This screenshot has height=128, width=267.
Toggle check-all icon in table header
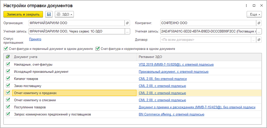[x=8, y=57]
